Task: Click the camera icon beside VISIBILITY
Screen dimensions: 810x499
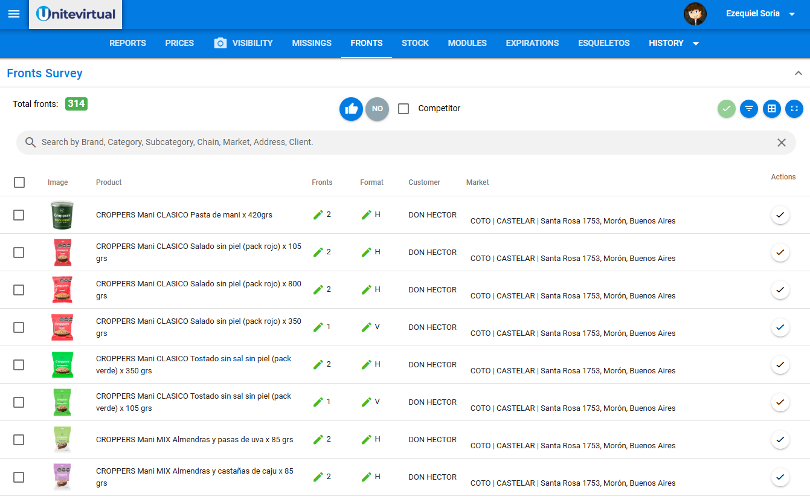Action: (x=219, y=43)
